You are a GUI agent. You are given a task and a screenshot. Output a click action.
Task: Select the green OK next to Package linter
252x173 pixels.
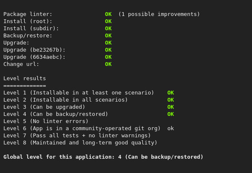coord(108,14)
